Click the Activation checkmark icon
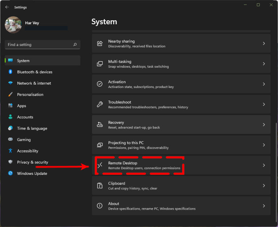Viewport: 278px width, 227px height. [100, 84]
